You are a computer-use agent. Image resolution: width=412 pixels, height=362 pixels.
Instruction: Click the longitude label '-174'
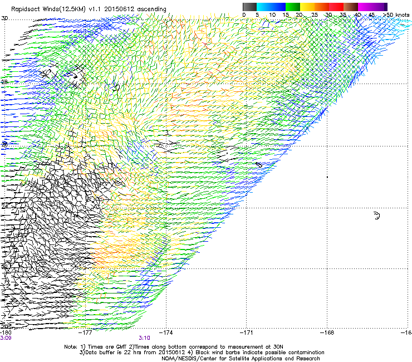pos(166,332)
